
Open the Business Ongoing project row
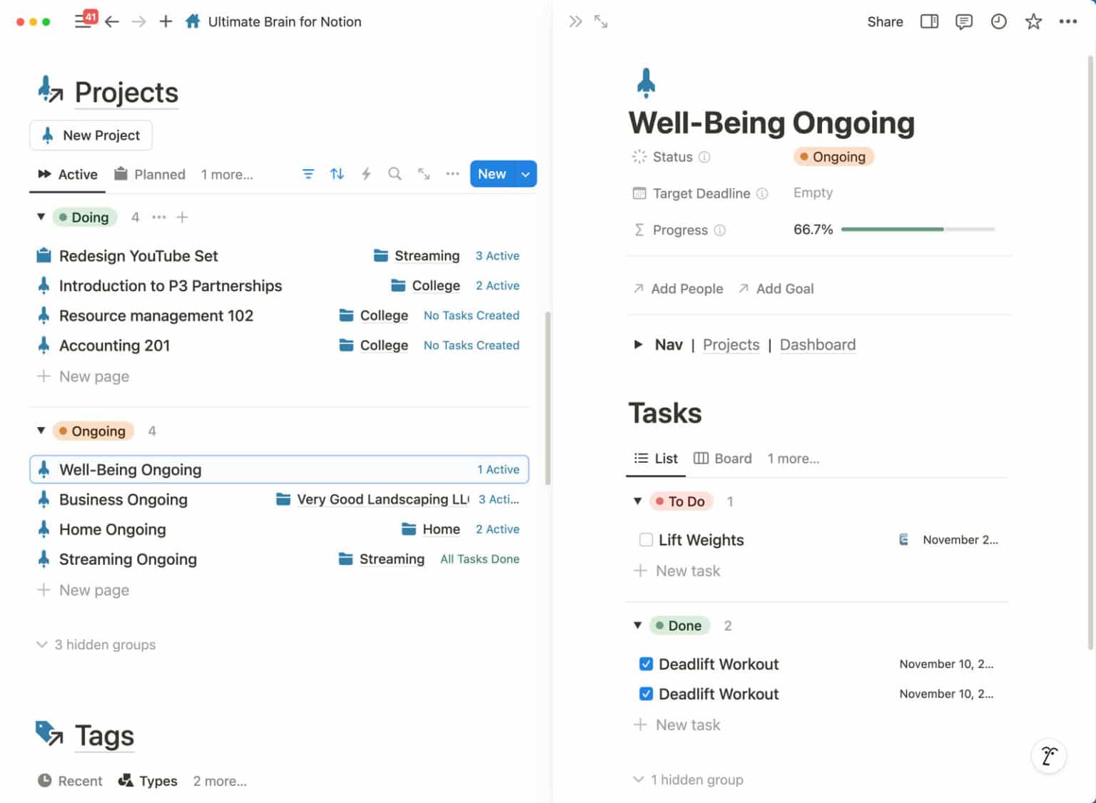123,499
